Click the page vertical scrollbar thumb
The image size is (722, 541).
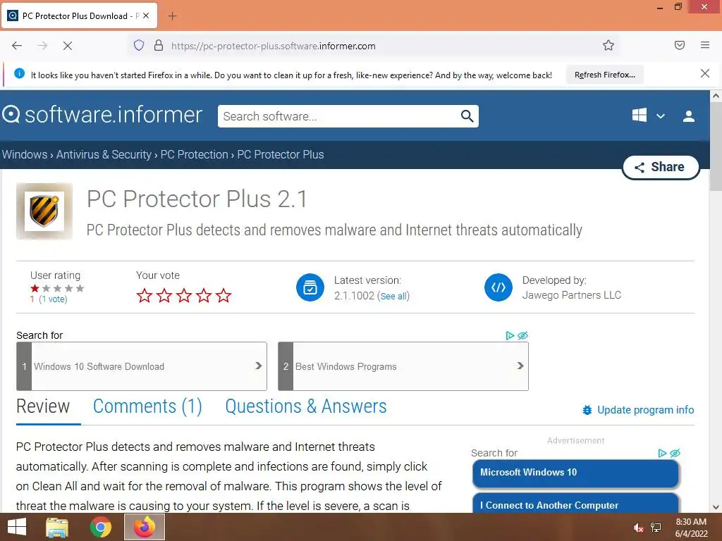click(715, 147)
